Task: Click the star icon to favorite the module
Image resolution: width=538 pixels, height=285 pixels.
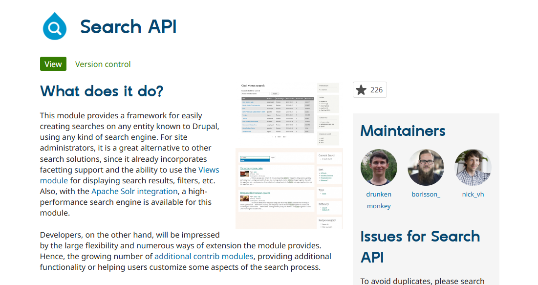Action: [x=361, y=90]
